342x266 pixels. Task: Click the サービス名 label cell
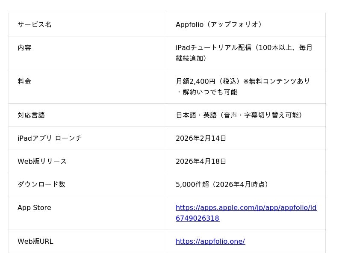click(x=35, y=25)
